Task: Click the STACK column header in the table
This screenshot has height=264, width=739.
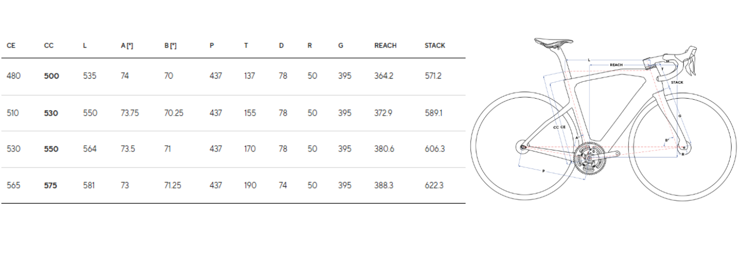Action: coord(435,46)
